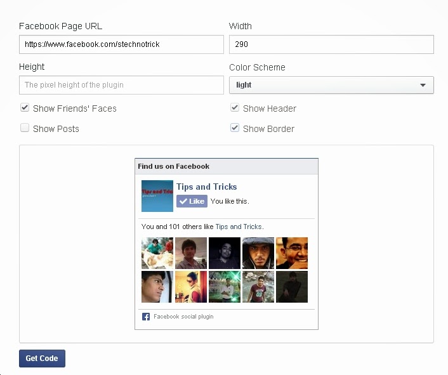Image resolution: width=448 pixels, height=375 pixels.
Task: Open the Tips and Tricks page title link
Action: coord(207,187)
